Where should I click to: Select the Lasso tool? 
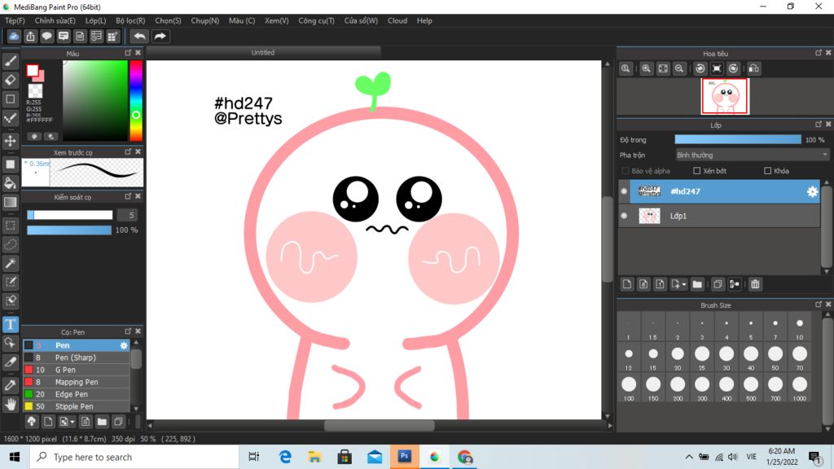point(10,244)
